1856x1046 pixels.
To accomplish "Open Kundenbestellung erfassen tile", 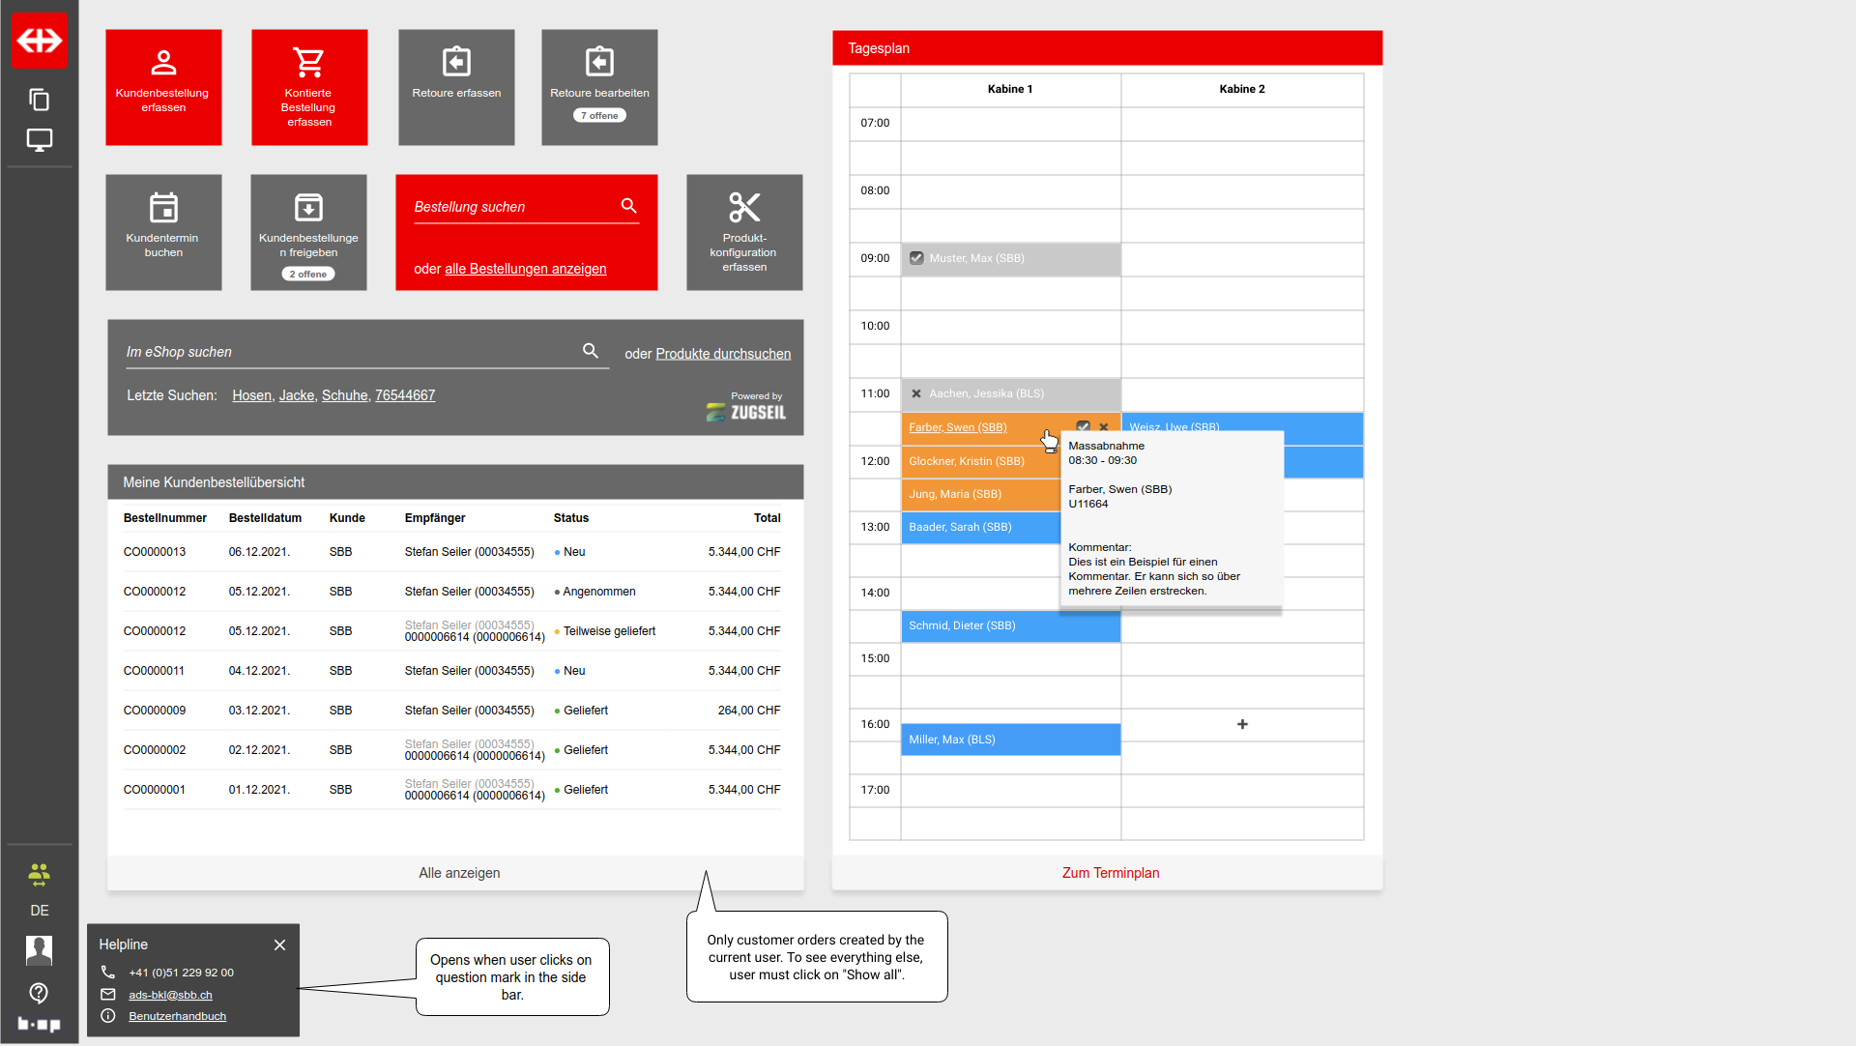I will coord(163,87).
